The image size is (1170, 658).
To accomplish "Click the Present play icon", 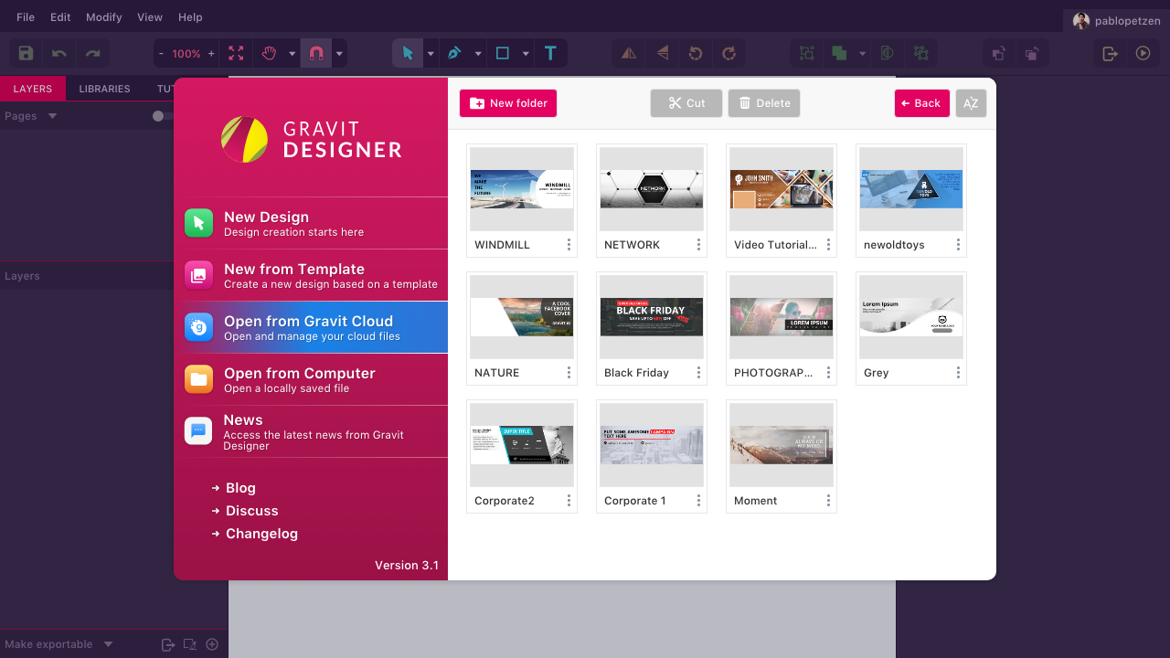I will 1143,54.
